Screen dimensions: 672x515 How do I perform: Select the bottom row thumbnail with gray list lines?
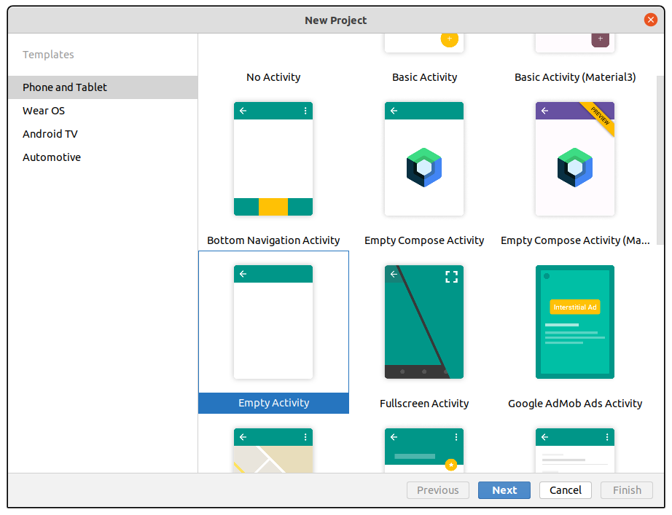point(575,450)
